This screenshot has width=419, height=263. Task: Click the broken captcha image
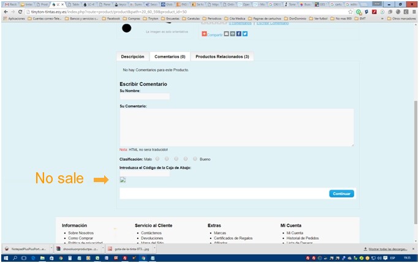123,180
